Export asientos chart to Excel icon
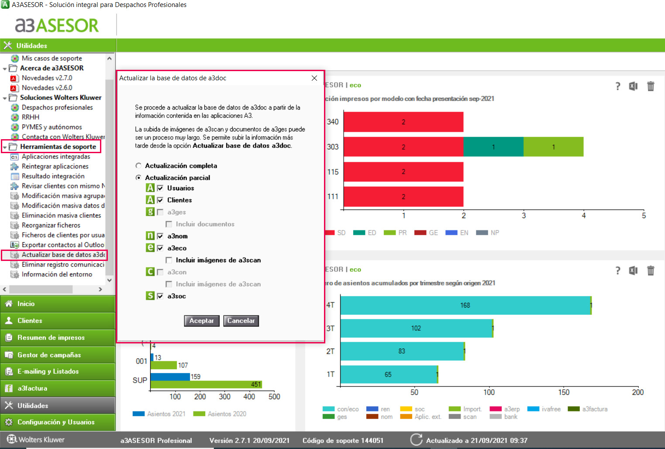 pos(633,271)
